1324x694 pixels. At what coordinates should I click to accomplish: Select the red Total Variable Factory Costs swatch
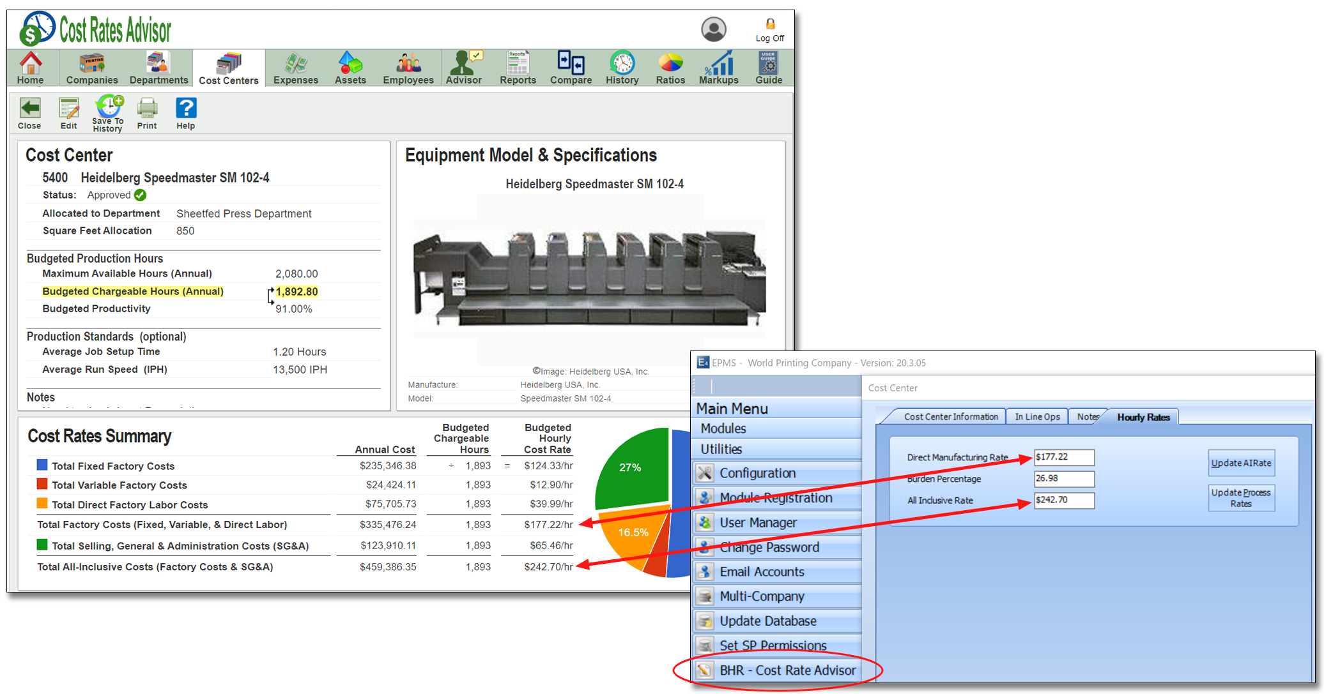42,484
